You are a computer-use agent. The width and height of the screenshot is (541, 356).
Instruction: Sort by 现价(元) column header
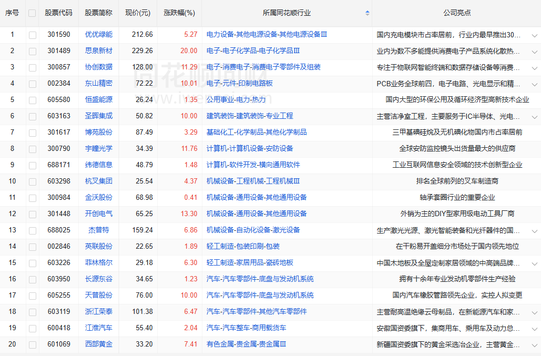[138, 13]
